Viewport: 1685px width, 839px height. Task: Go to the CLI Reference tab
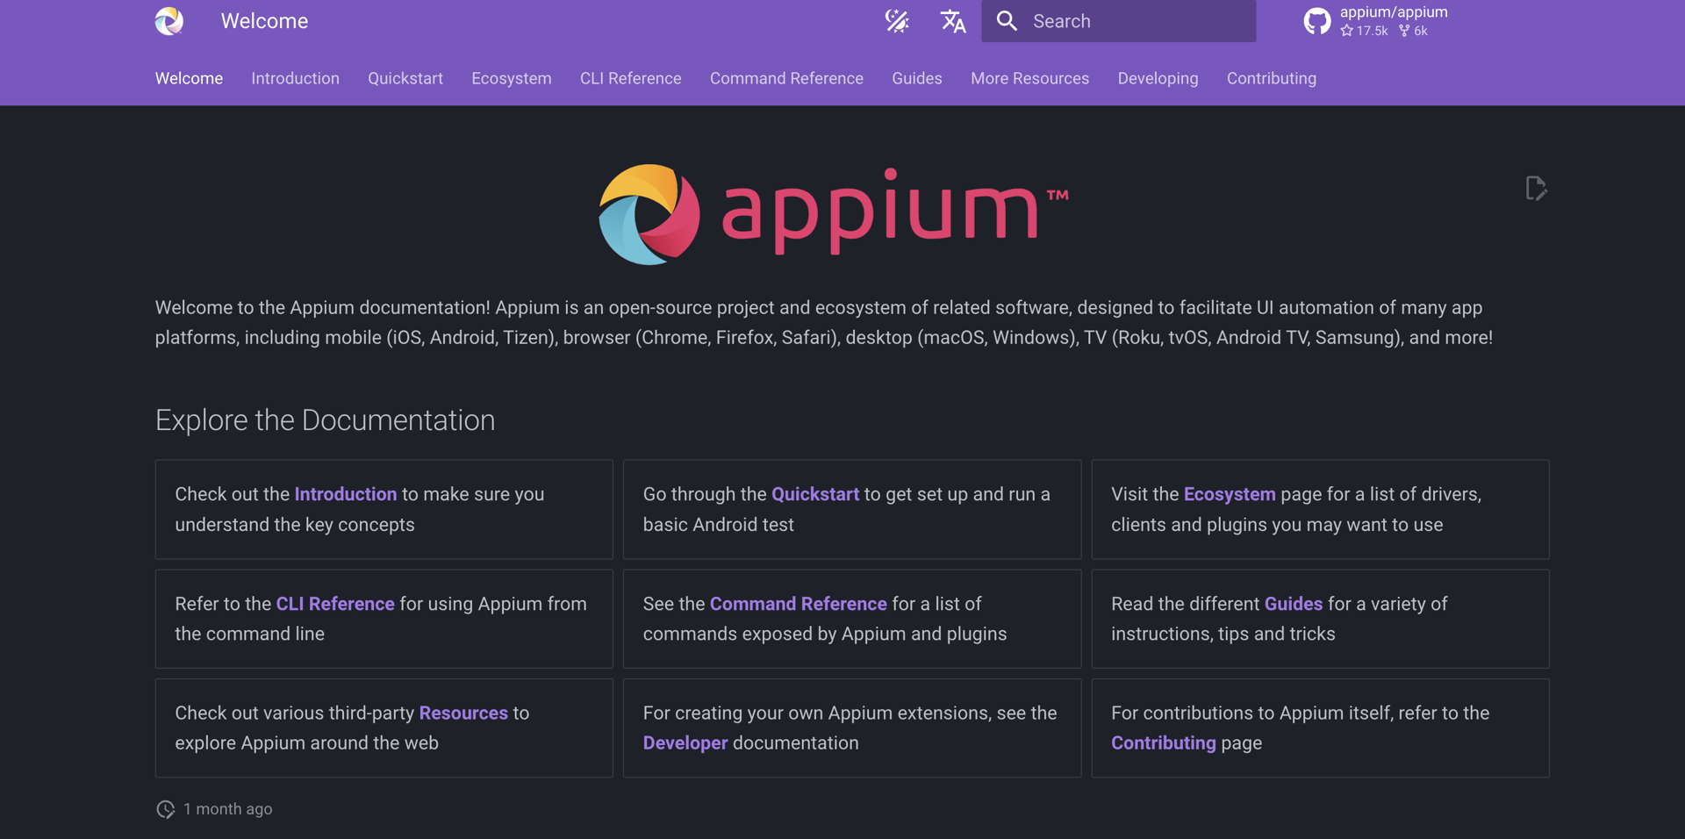pyautogui.click(x=630, y=79)
